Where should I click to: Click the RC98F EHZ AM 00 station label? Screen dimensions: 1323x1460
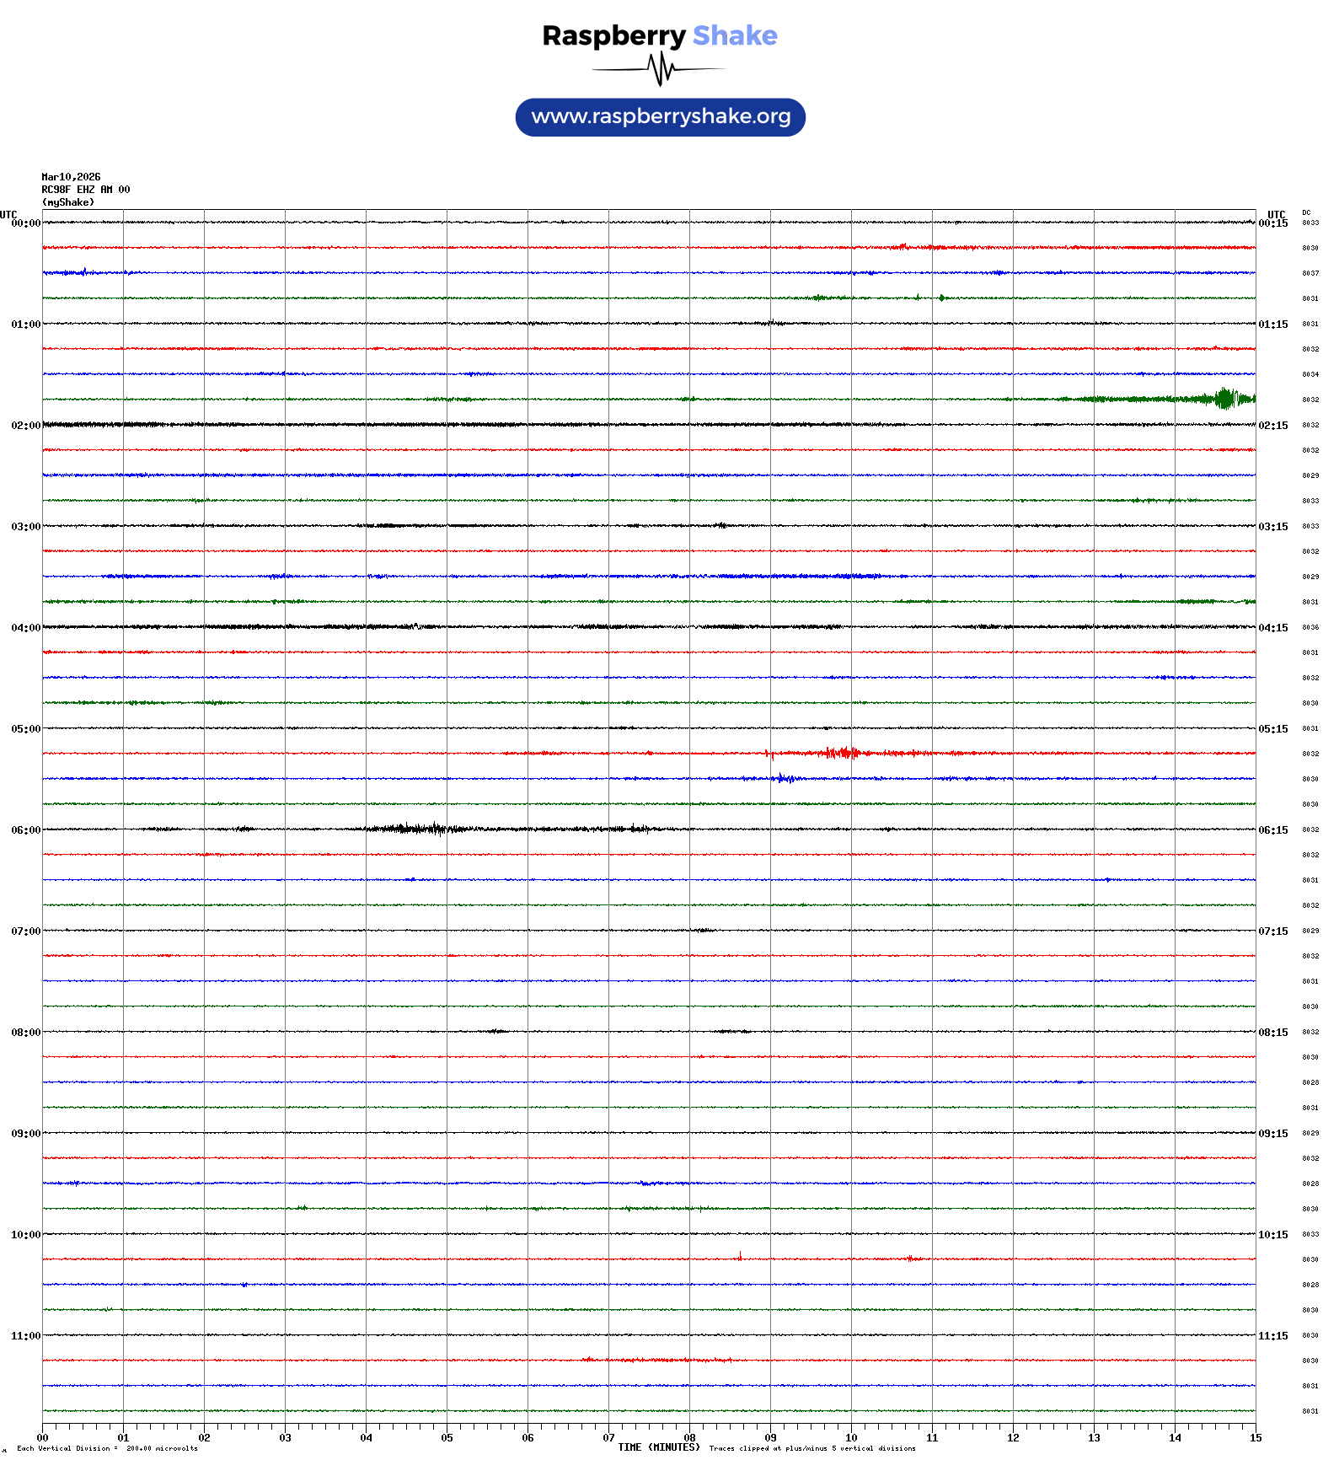tap(86, 190)
